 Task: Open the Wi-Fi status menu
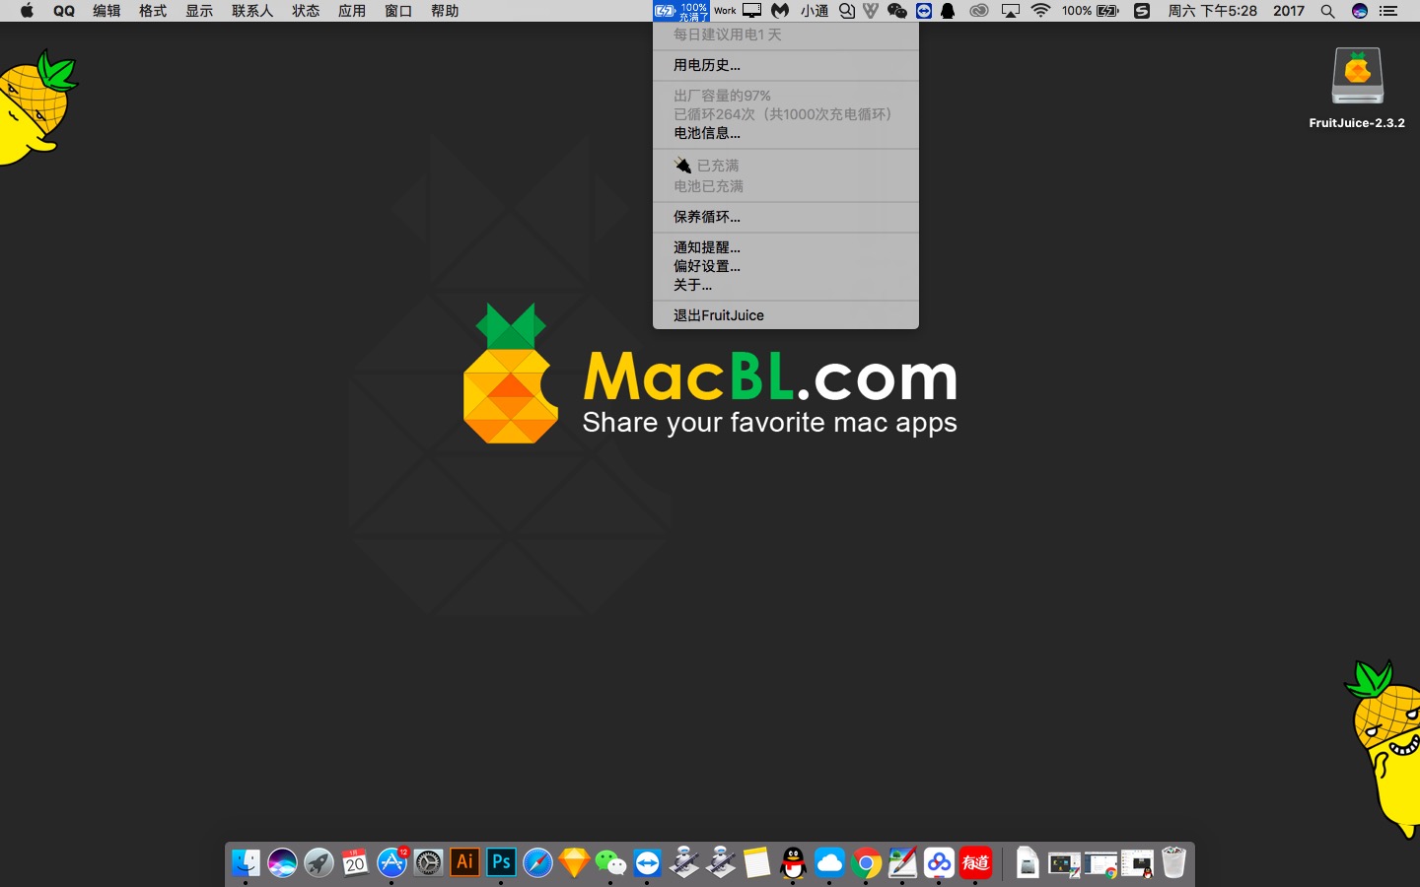1041,11
